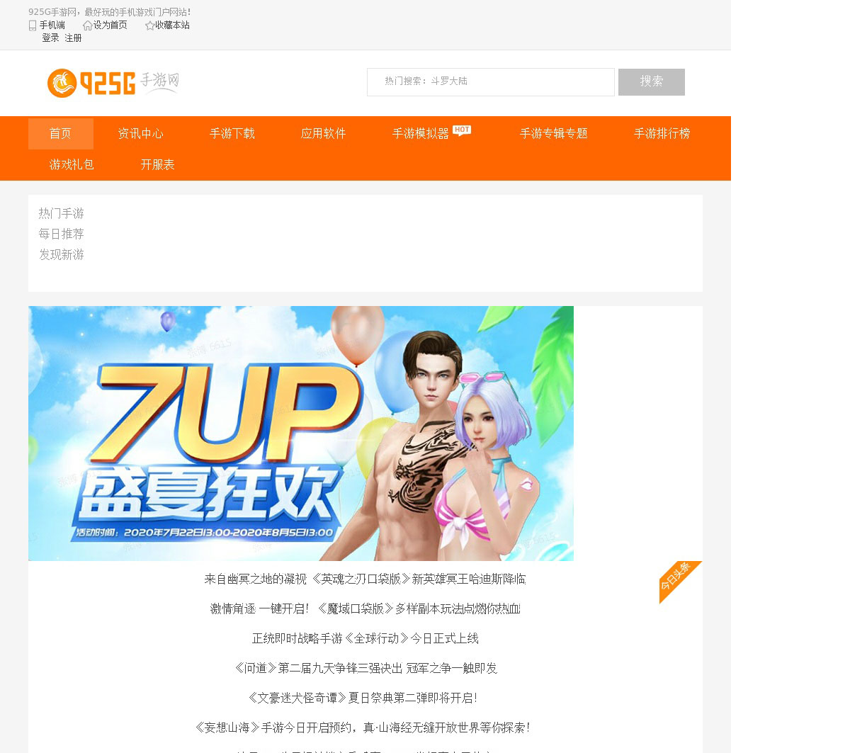Screen dimensions: 850x753
Task: Open 手游模拟器 nav item
Action: pos(421,134)
